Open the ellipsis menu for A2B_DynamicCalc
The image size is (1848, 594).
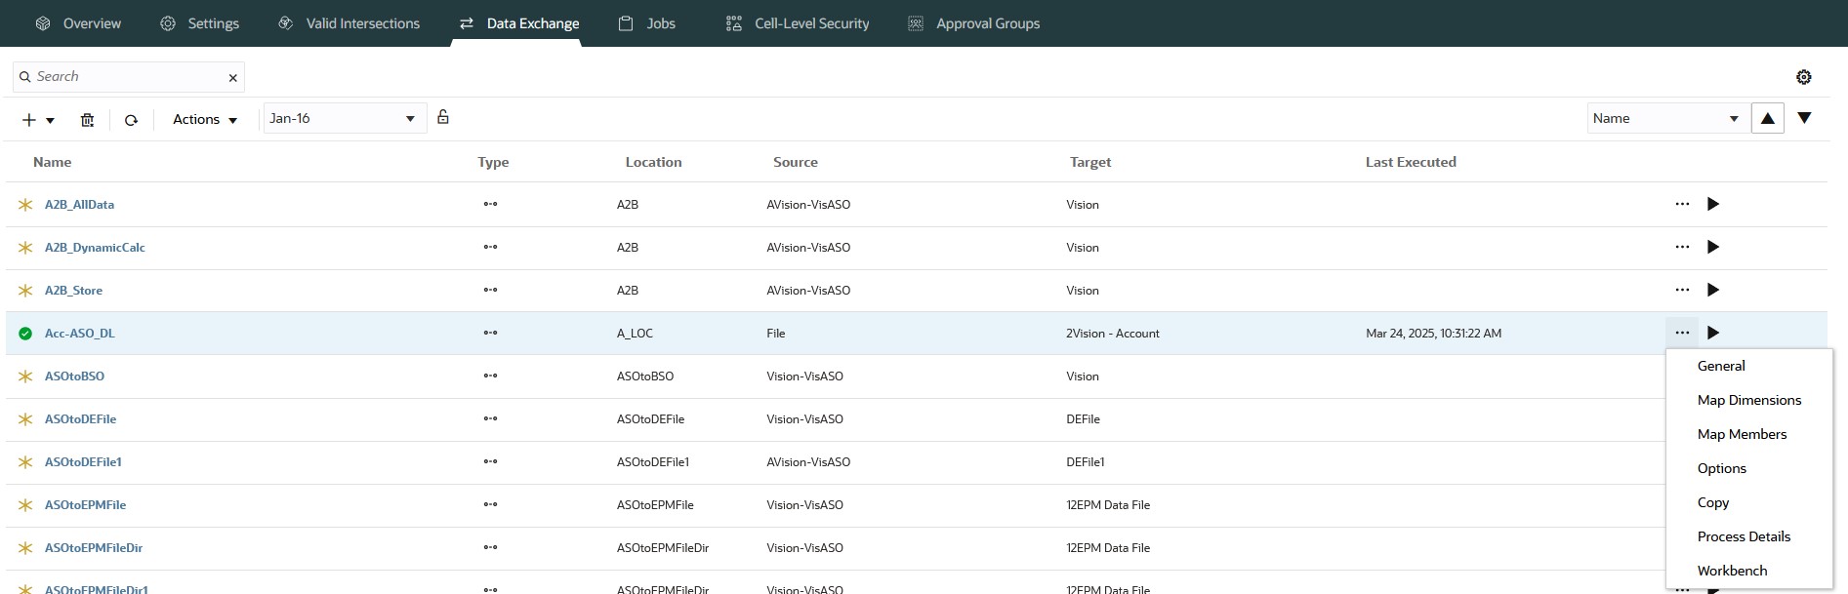(x=1681, y=247)
